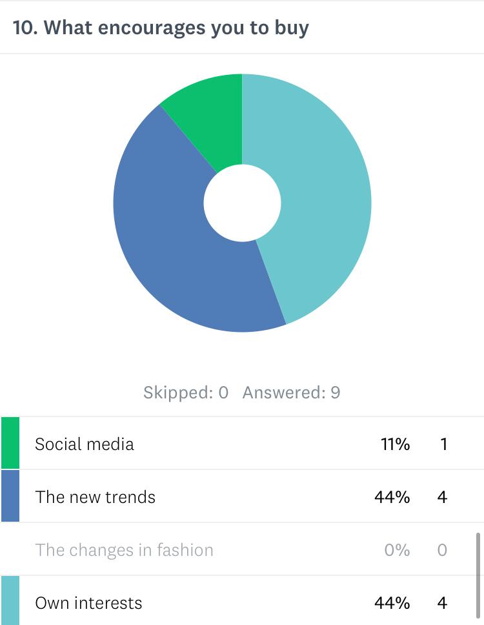Click The new trends legend label
The image size is (484, 625).
(x=95, y=497)
